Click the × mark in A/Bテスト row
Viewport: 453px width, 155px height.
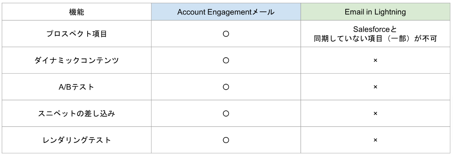(x=375, y=87)
